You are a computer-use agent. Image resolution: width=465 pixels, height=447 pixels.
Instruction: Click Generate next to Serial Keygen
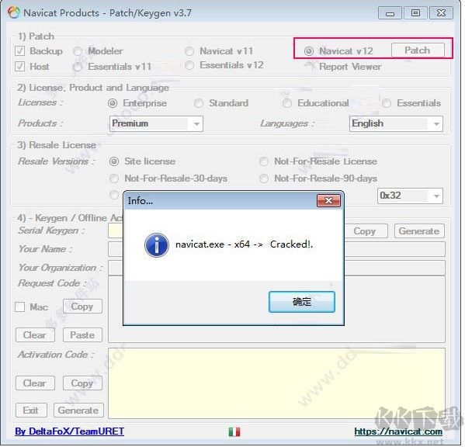tap(419, 231)
